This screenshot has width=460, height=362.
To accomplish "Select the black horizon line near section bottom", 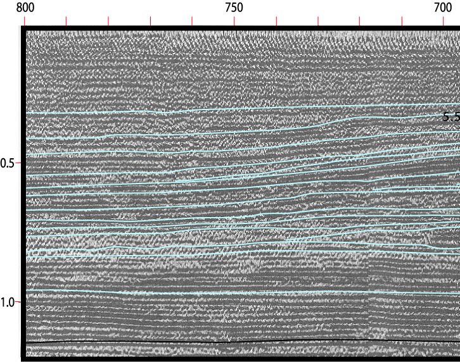I will (243, 341).
